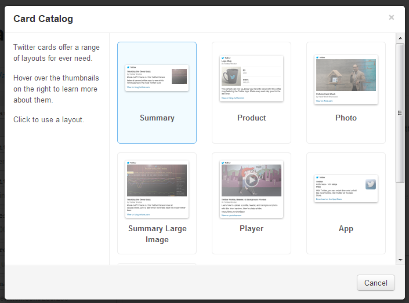This screenshot has height=303, width=409.
Task: Choose the Player card layout
Action: (x=251, y=203)
